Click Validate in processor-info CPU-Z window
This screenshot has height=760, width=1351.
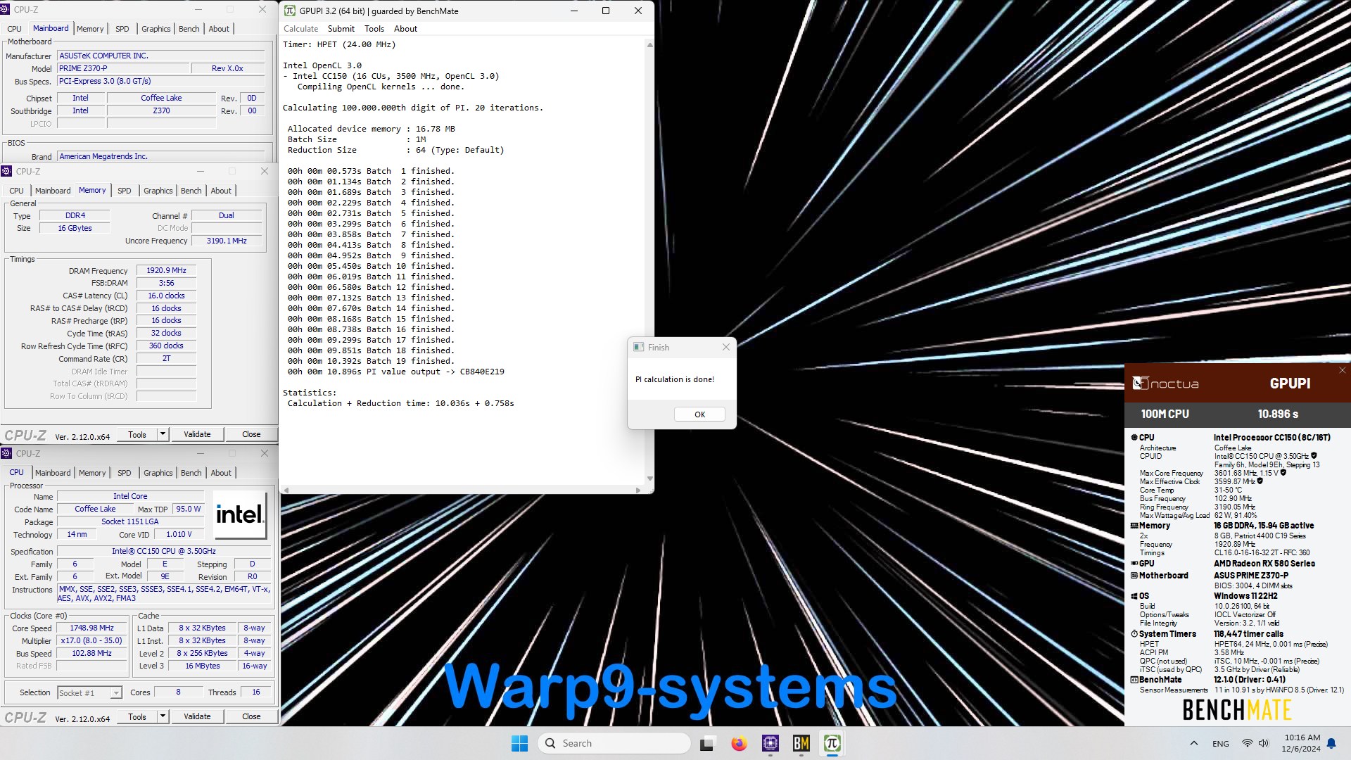[x=197, y=716]
